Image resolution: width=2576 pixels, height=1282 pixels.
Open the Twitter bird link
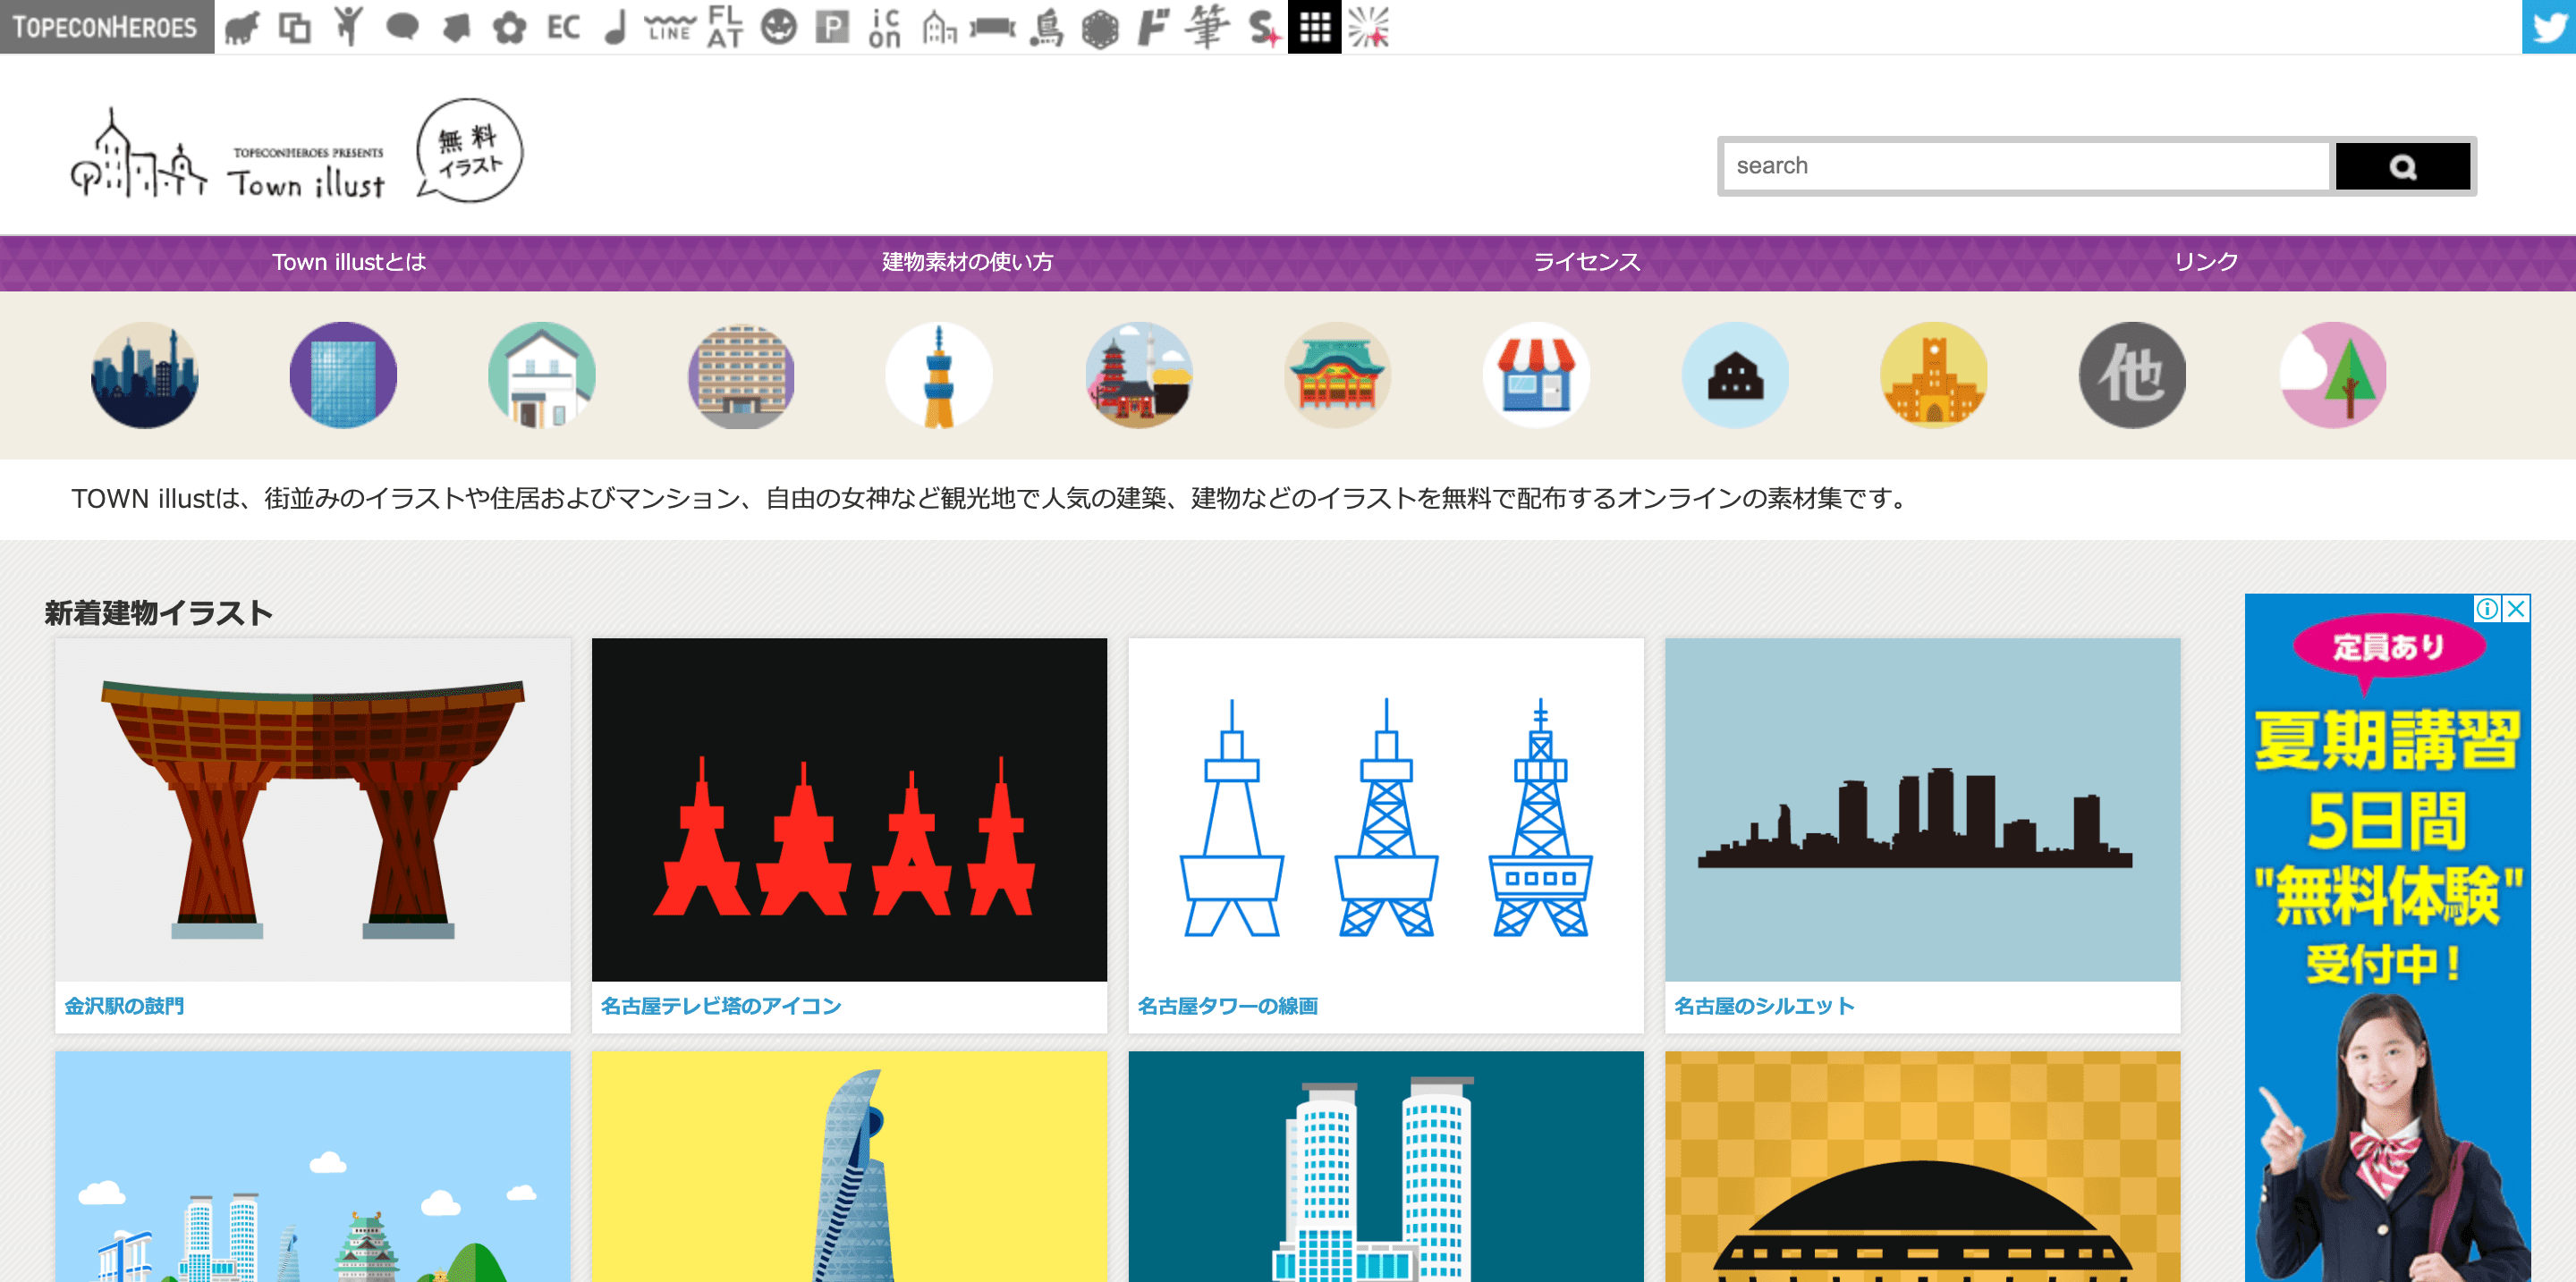coord(2549,27)
